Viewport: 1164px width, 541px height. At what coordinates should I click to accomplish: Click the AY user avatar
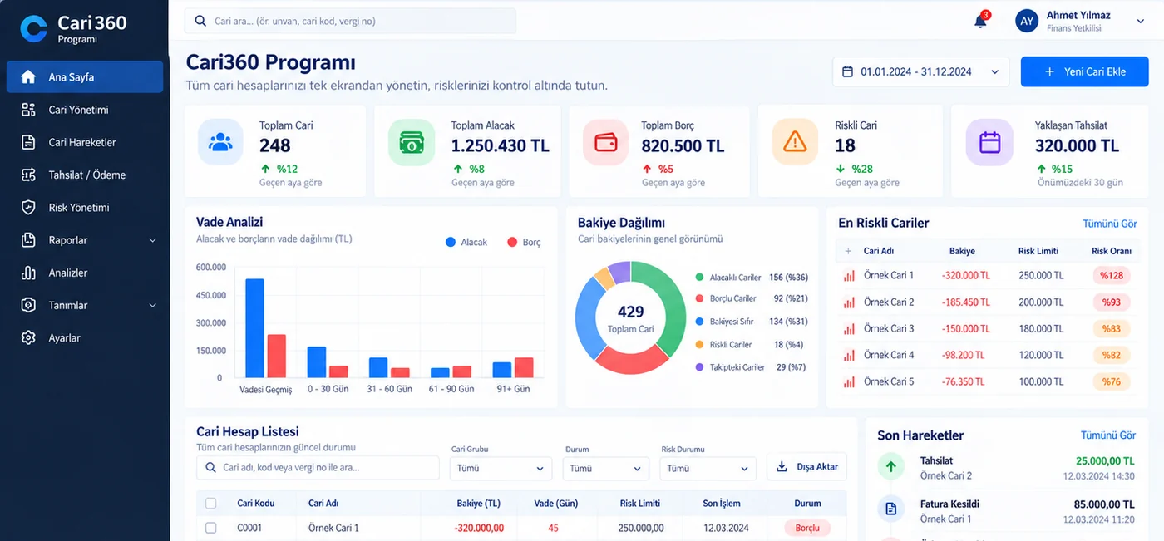[1027, 22]
